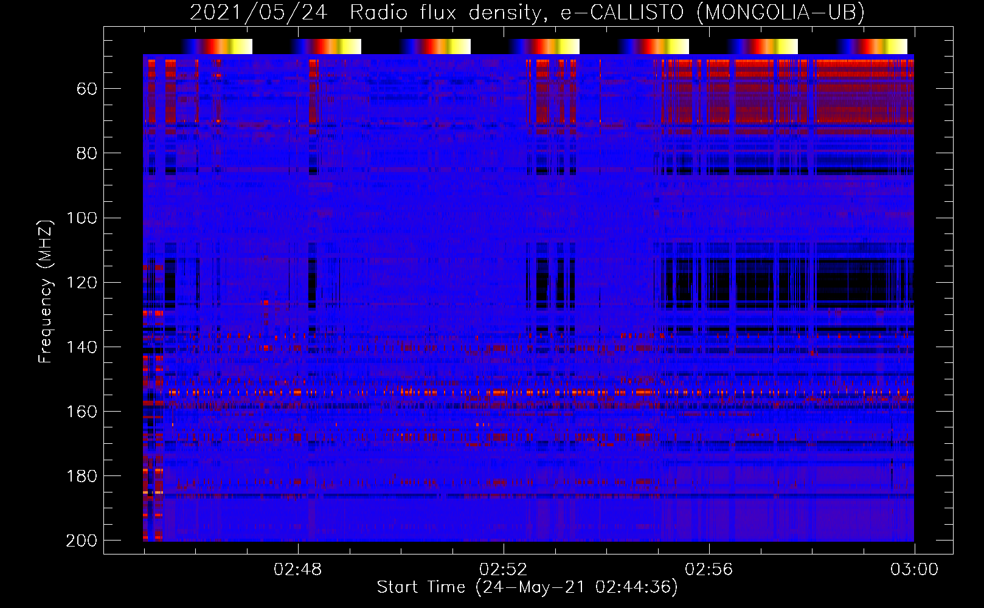The image size is (984, 608).
Task: Select the 60 MHz tick label
Action: 87,89
